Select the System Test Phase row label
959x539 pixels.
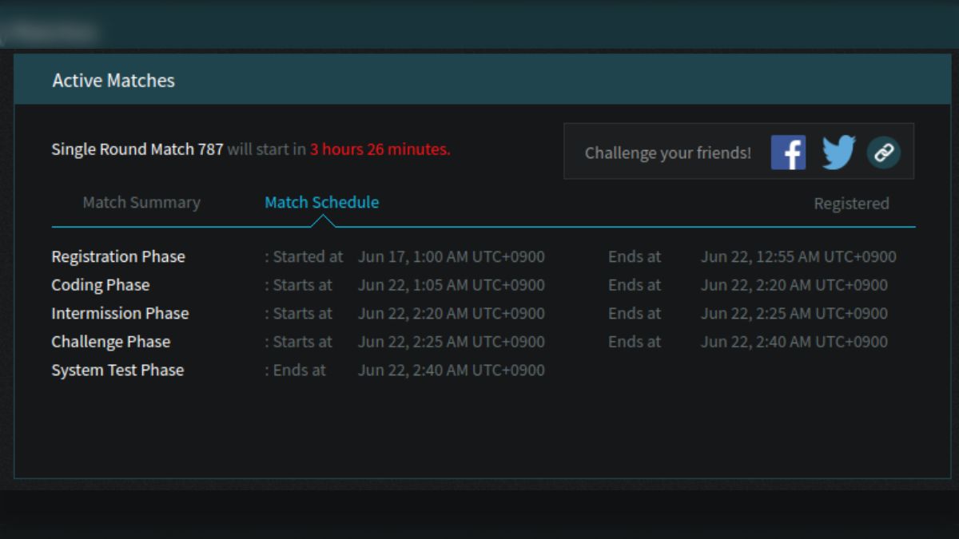[117, 371]
